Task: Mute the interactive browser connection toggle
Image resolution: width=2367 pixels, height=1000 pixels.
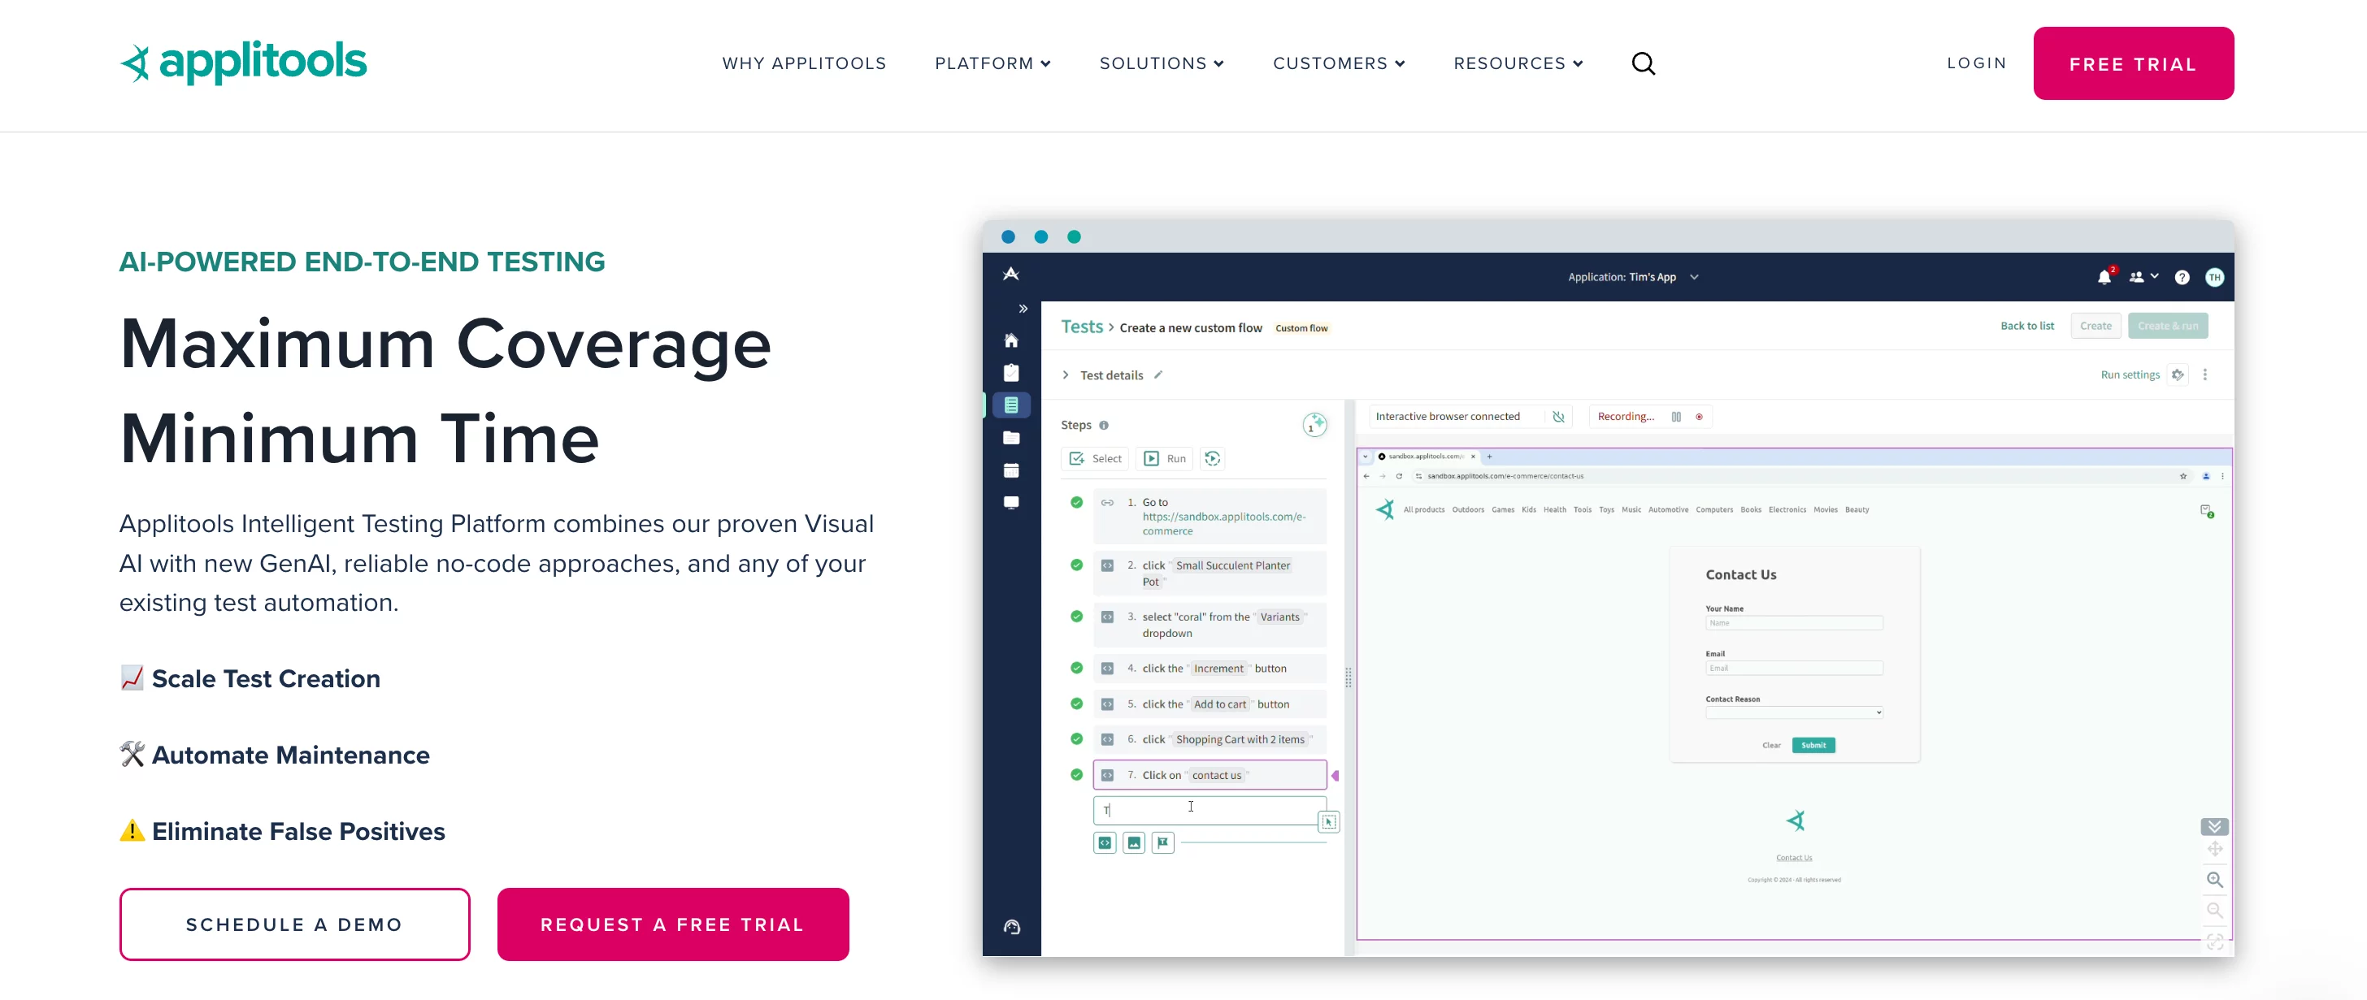Action: click(x=1559, y=416)
